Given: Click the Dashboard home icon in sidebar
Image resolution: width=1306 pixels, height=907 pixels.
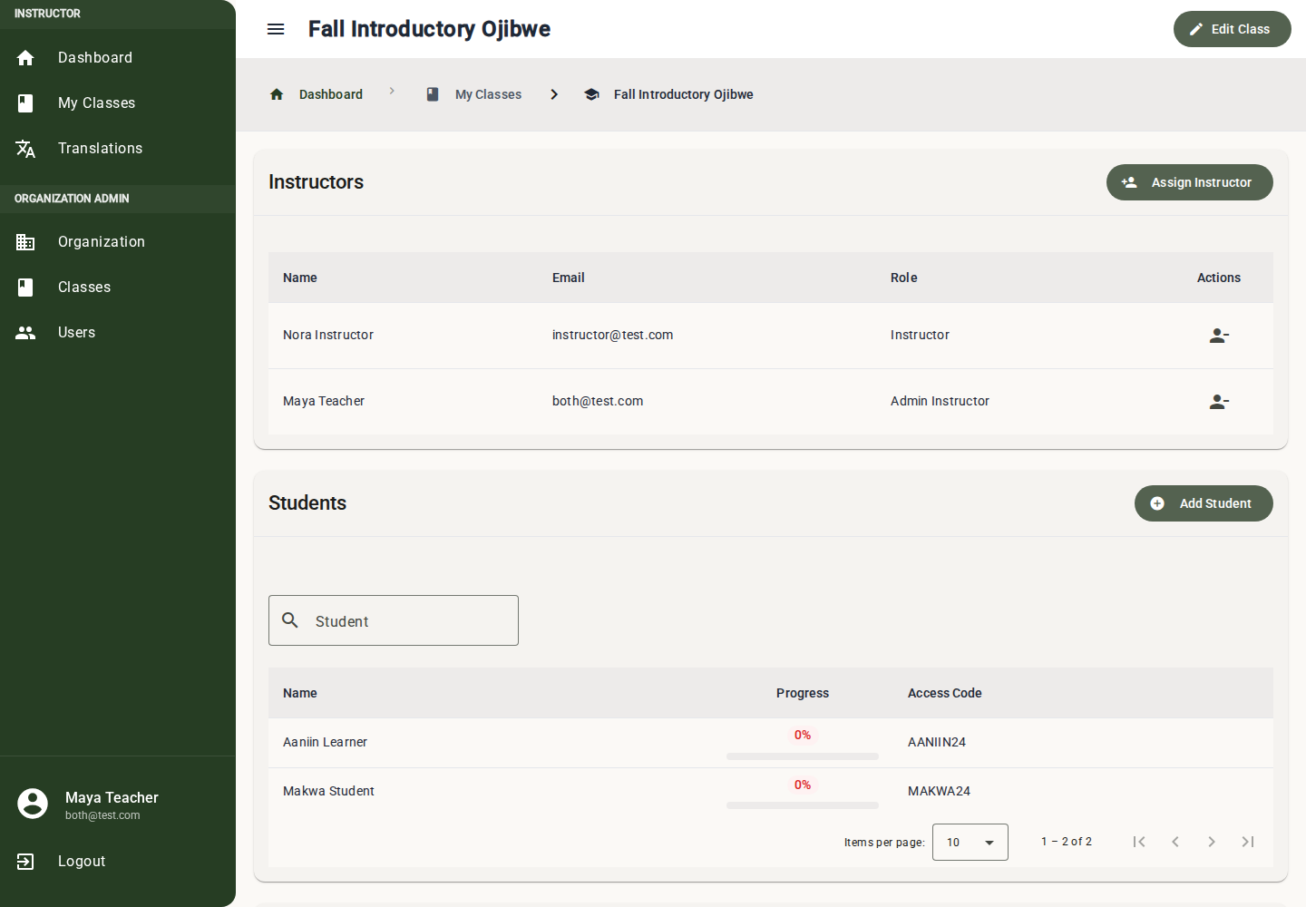Looking at the screenshot, I should pyautogui.click(x=25, y=58).
